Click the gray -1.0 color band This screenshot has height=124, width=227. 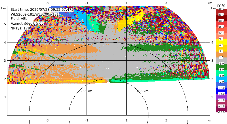[x=221, y=61]
